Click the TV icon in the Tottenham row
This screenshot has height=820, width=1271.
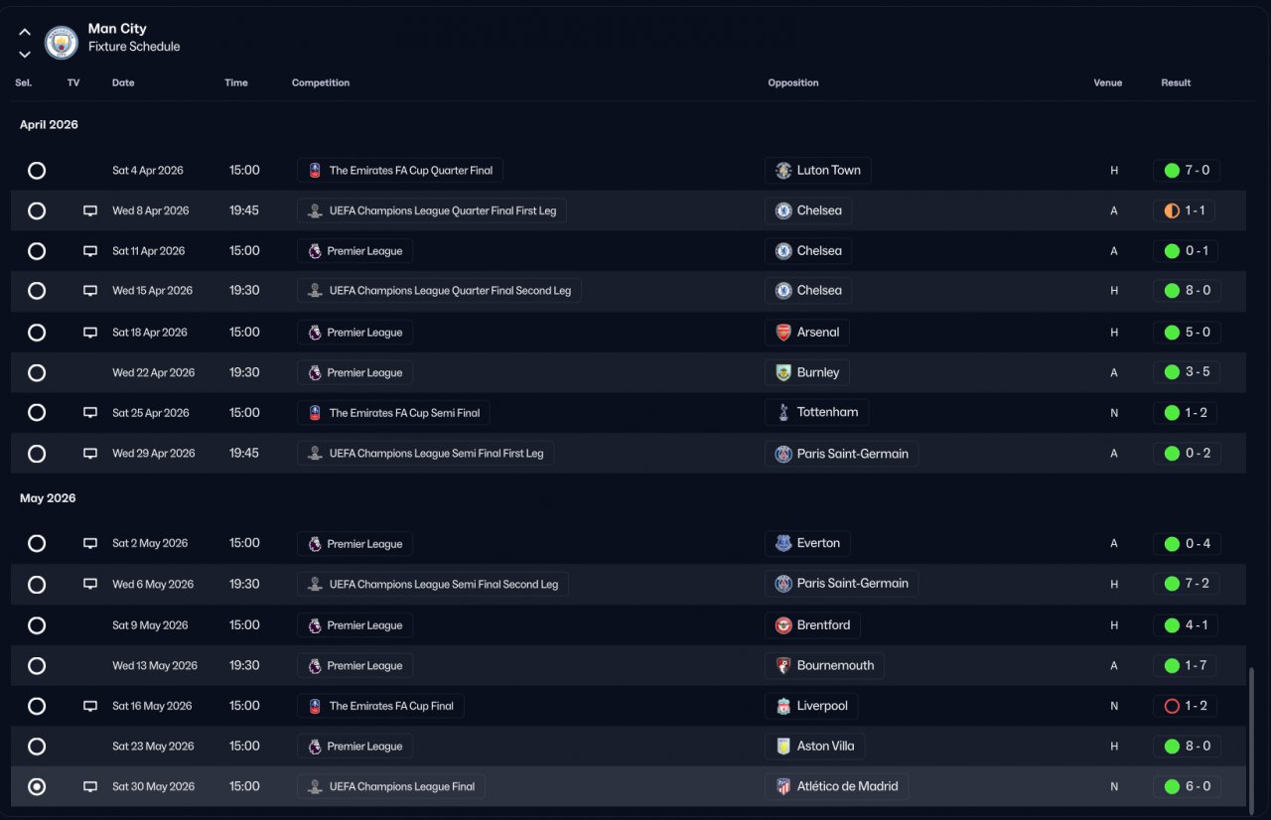pyautogui.click(x=90, y=413)
